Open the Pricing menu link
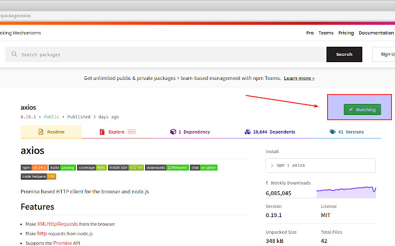This screenshot has width=395, height=246. click(346, 33)
